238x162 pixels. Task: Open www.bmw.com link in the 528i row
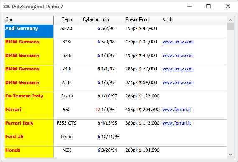coord(178,55)
